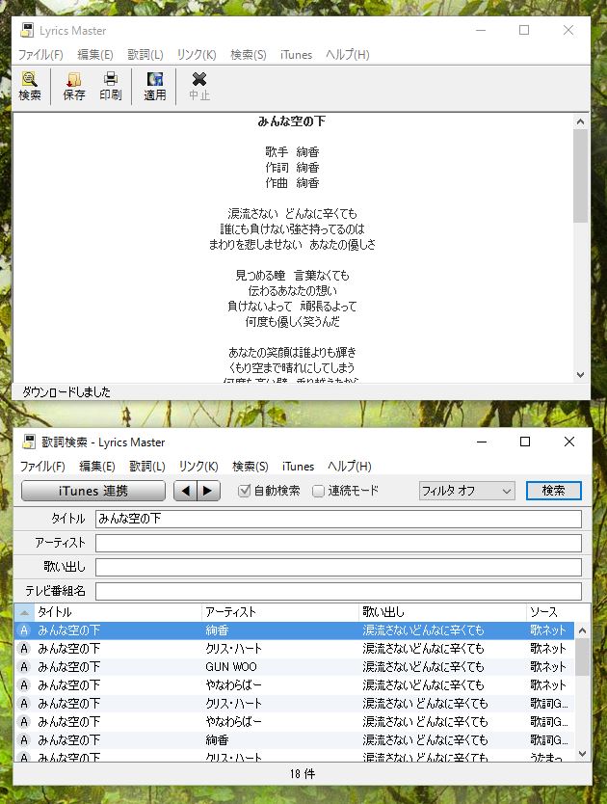Click the 18 件 status bar count
The width and height of the screenshot is (607, 804).
(x=303, y=774)
